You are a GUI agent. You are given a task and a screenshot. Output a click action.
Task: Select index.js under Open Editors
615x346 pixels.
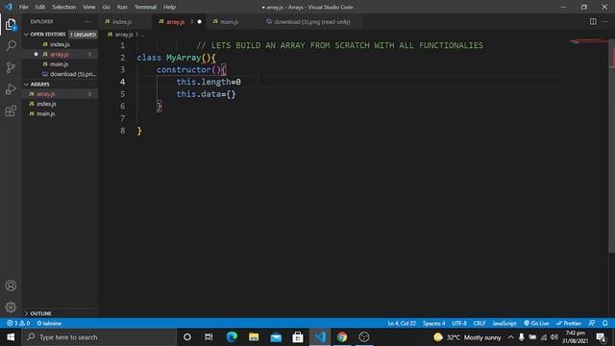(x=60, y=44)
